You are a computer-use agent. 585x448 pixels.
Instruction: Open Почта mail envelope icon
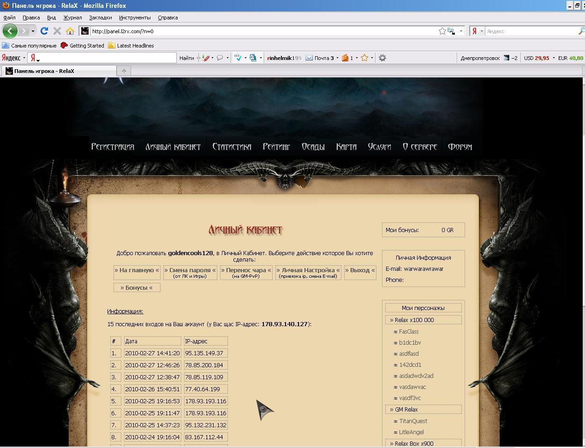(309, 58)
